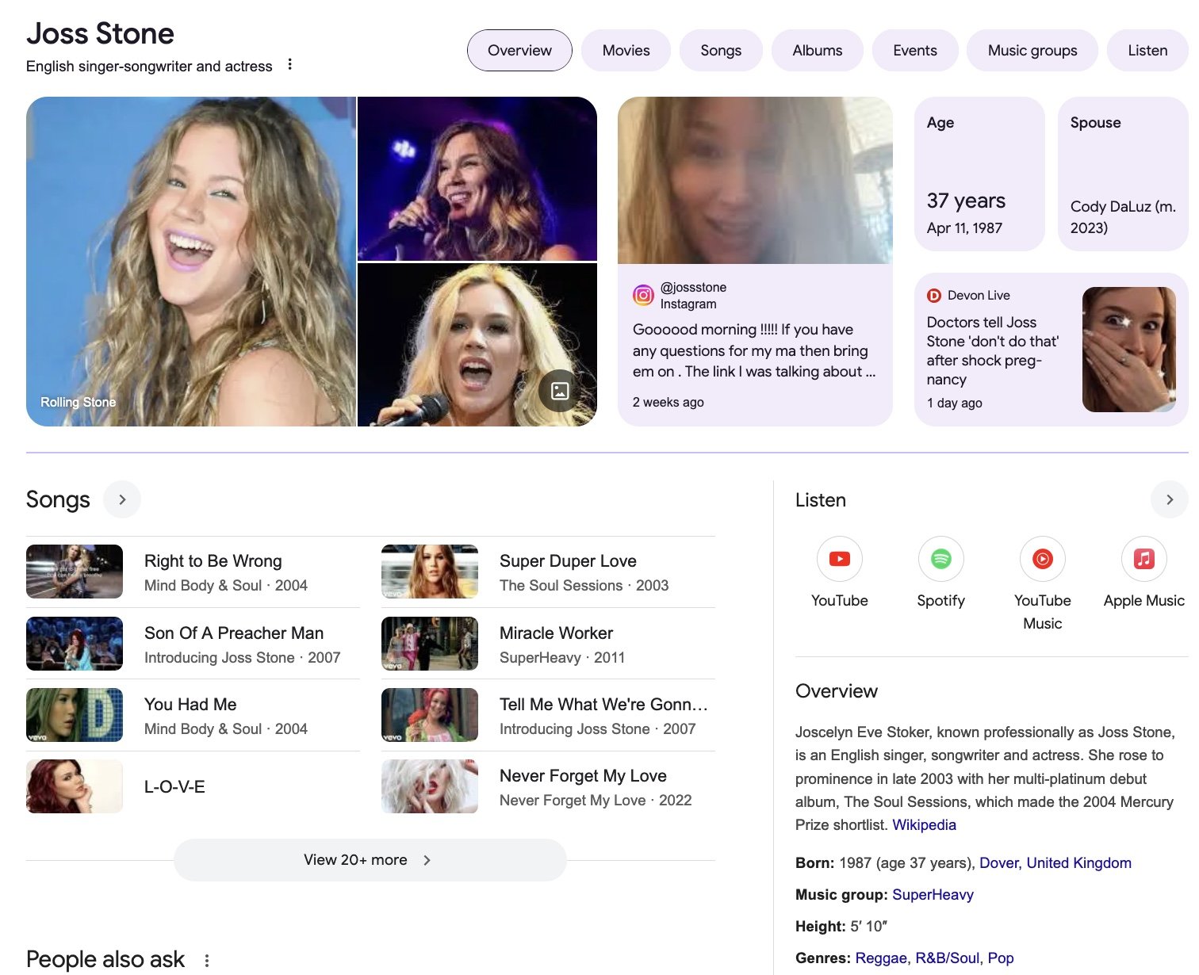Image resolution: width=1199 pixels, height=975 pixels.
Task: Follow the Dover, United Kingdom link
Action: (1055, 863)
